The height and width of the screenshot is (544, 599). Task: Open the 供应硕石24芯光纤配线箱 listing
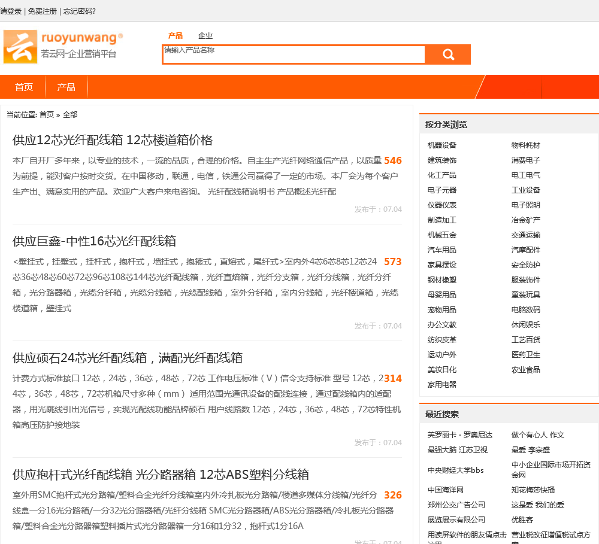coord(128,358)
